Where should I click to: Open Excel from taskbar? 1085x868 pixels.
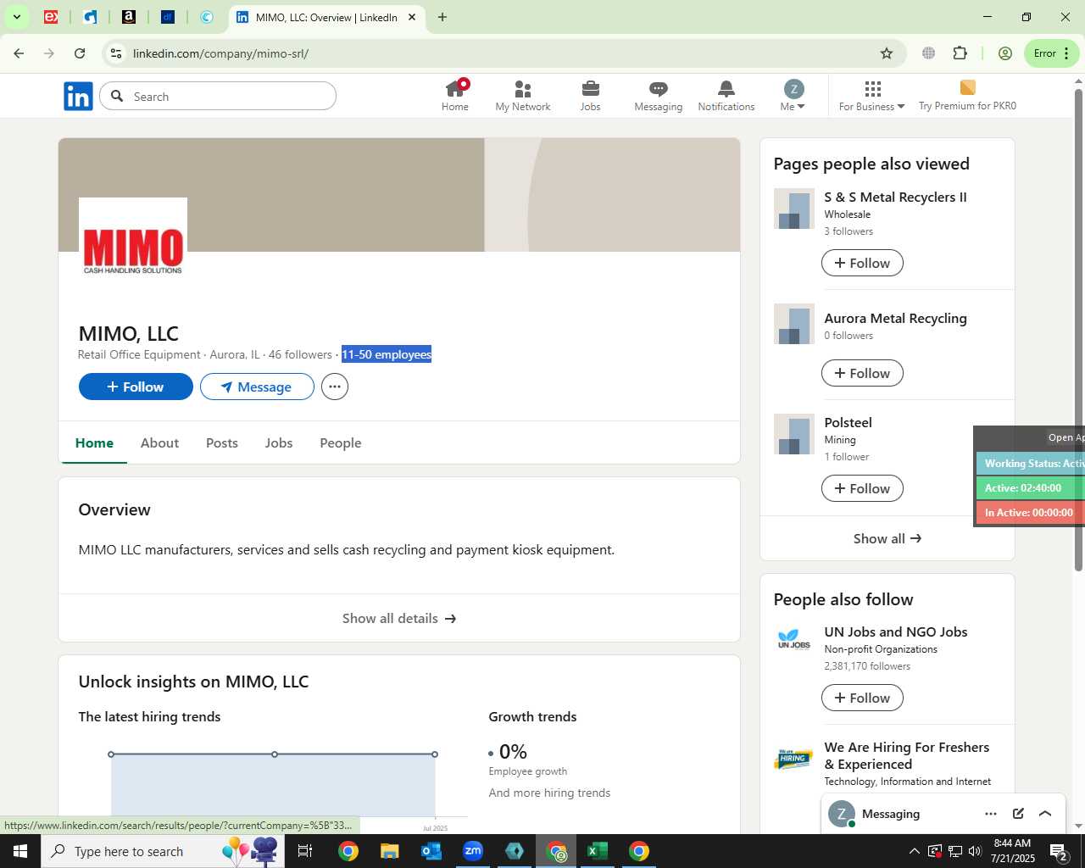pyautogui.click(x=598, y=851)
